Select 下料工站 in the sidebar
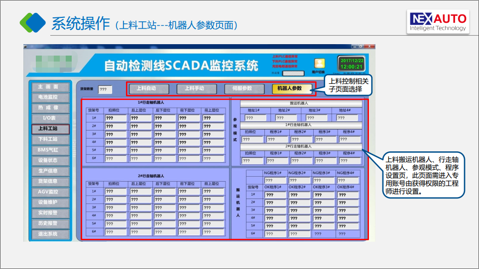 [50, 139]
